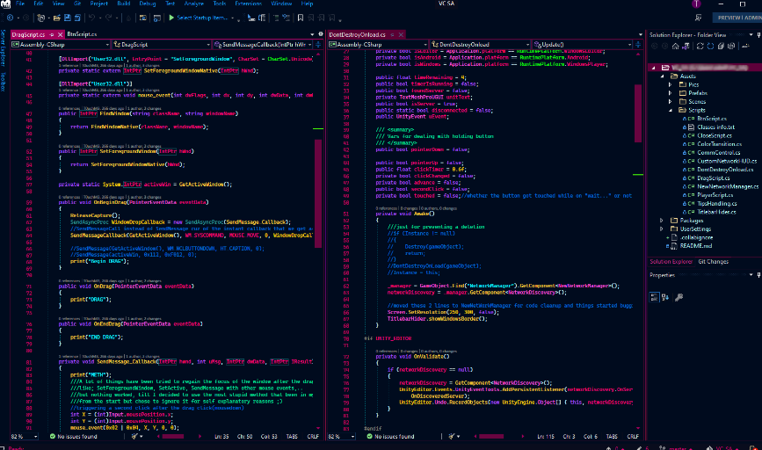Image resolution: width=762 pixels, height=450 pixels.
Task: Expand the Pics folder
Action: [x=671, y=84]
